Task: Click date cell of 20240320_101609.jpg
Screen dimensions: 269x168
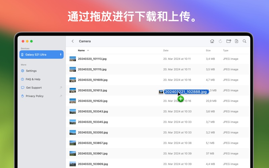Action: coord(177,80)
